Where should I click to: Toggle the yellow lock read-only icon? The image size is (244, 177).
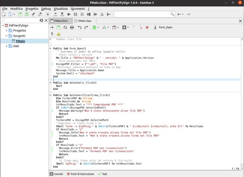tap(59, 34)
